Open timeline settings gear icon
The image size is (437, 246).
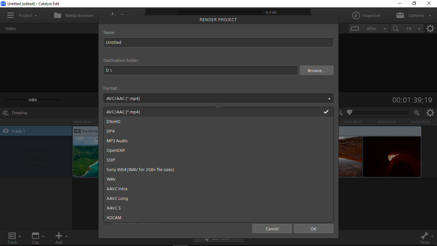point(430,113)
